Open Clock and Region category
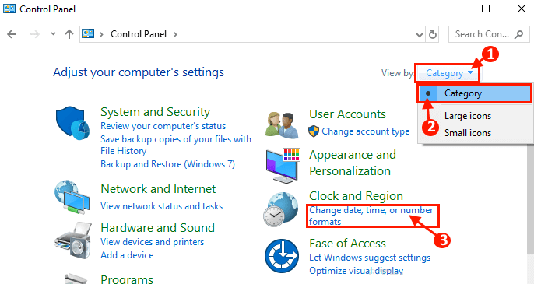 coord(356,196)
